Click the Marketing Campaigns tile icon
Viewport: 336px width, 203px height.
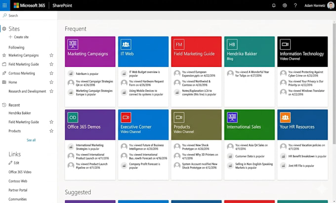(x=73, y=45)
